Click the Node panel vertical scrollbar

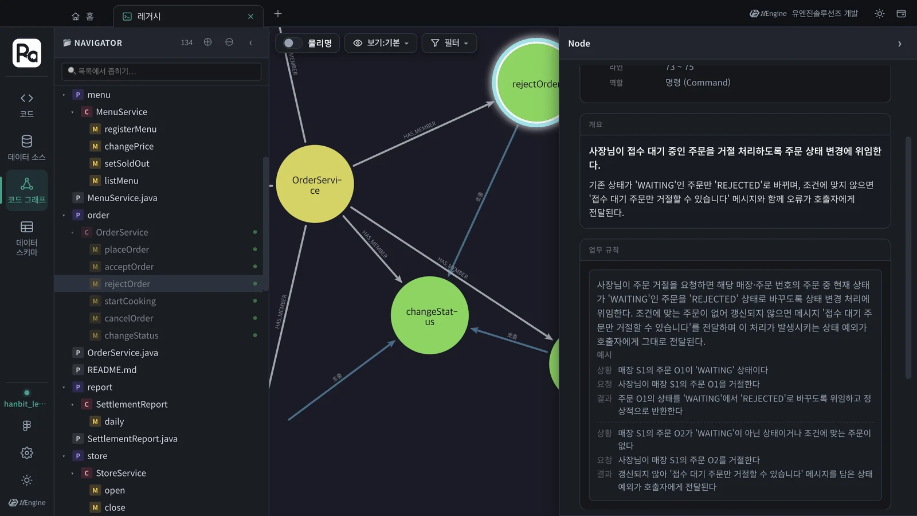(908, 258)
